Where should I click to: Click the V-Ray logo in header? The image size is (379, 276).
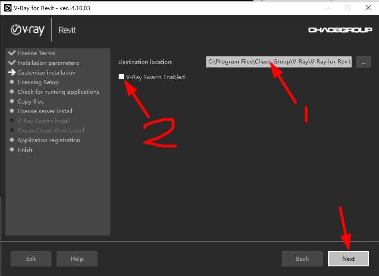coord(28,30)
